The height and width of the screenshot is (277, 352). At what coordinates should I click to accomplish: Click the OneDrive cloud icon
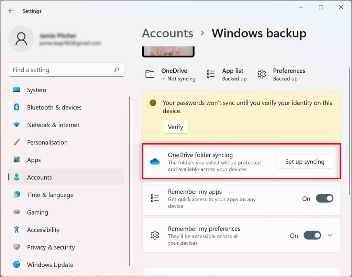[155, 162]
